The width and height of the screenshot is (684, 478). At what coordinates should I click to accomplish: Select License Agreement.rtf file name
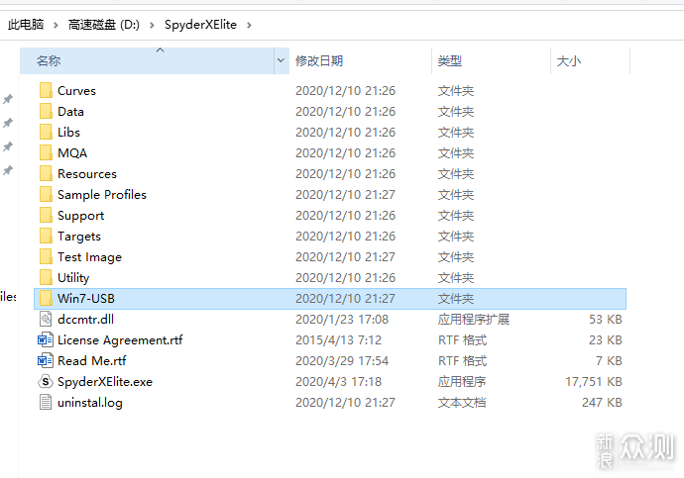(x=120, y=340)
